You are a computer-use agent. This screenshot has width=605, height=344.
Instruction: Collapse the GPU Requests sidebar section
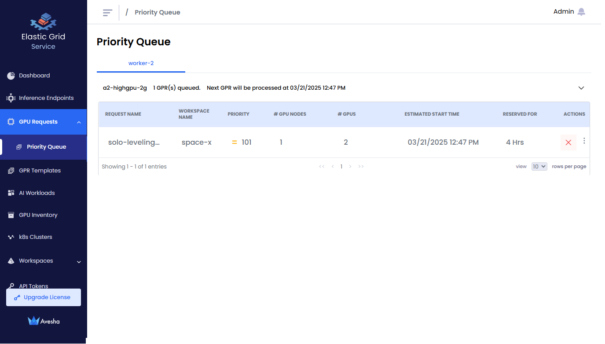79,122
